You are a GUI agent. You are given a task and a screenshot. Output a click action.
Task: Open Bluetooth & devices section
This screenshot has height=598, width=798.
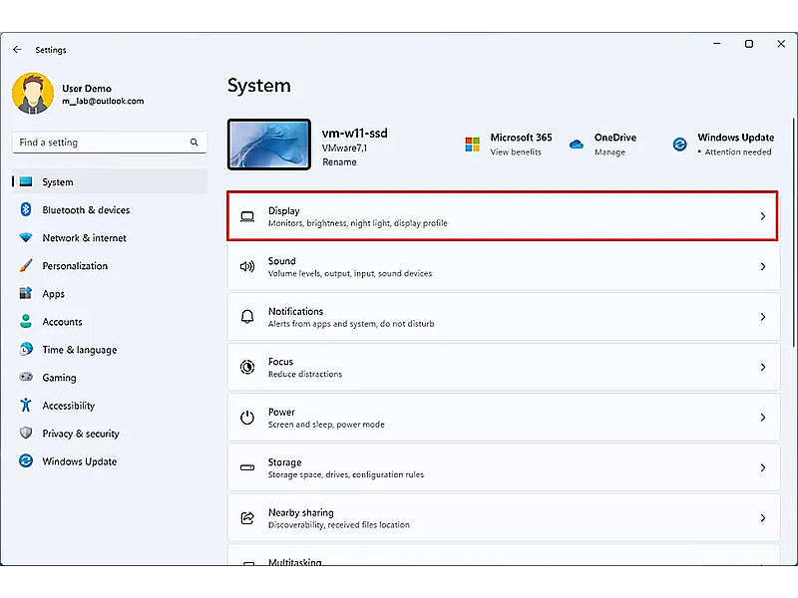click(110, 209)
